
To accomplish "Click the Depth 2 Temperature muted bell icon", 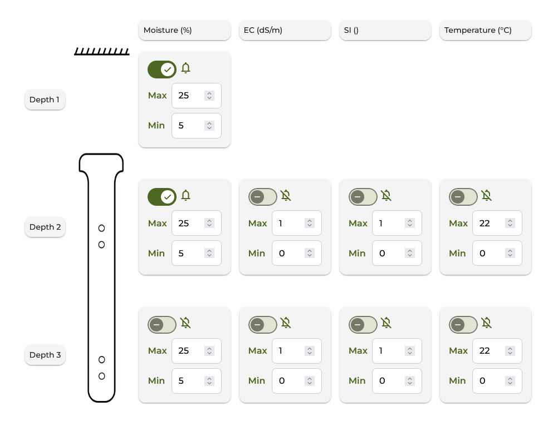I will (487, 196).
